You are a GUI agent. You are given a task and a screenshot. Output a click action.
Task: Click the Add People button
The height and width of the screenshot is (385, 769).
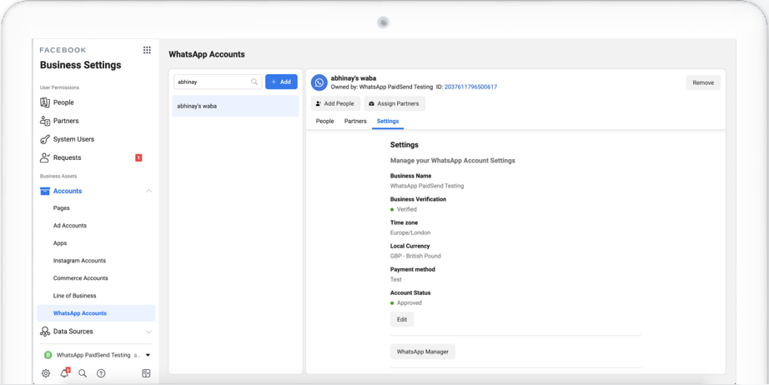coord(336,104)
